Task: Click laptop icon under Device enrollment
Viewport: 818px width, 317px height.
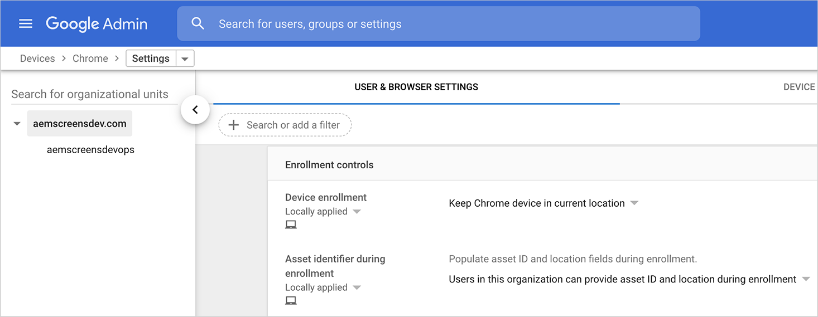Action: [x=291, y=225]
